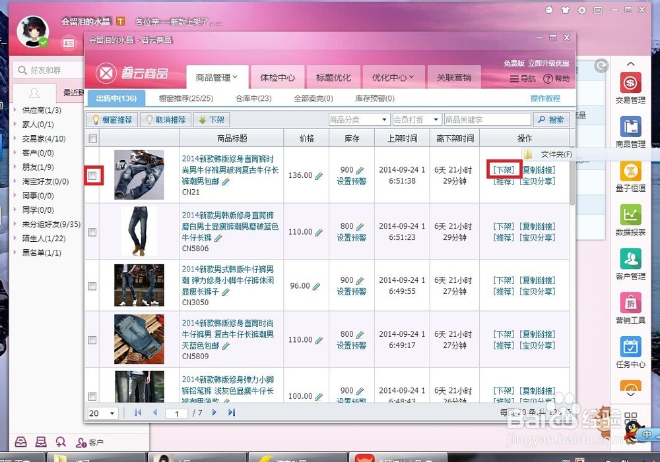
Task: Open the settings gear in title bar
Action: (x=581, y=10)
